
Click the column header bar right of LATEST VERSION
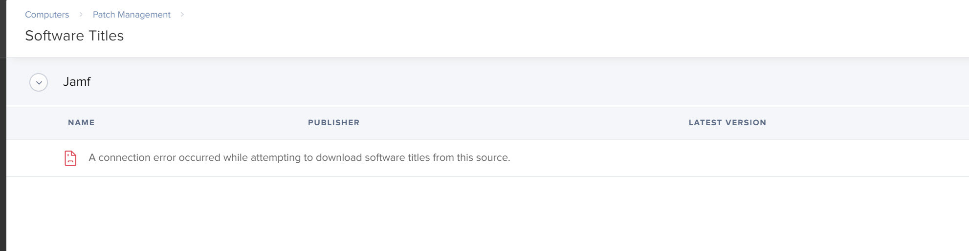tap(867, 123)
